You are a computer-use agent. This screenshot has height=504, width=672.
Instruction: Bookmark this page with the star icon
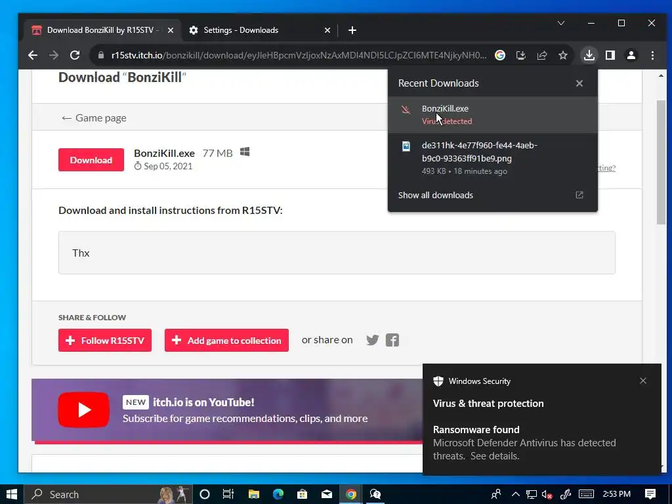[x=562, y=55]
